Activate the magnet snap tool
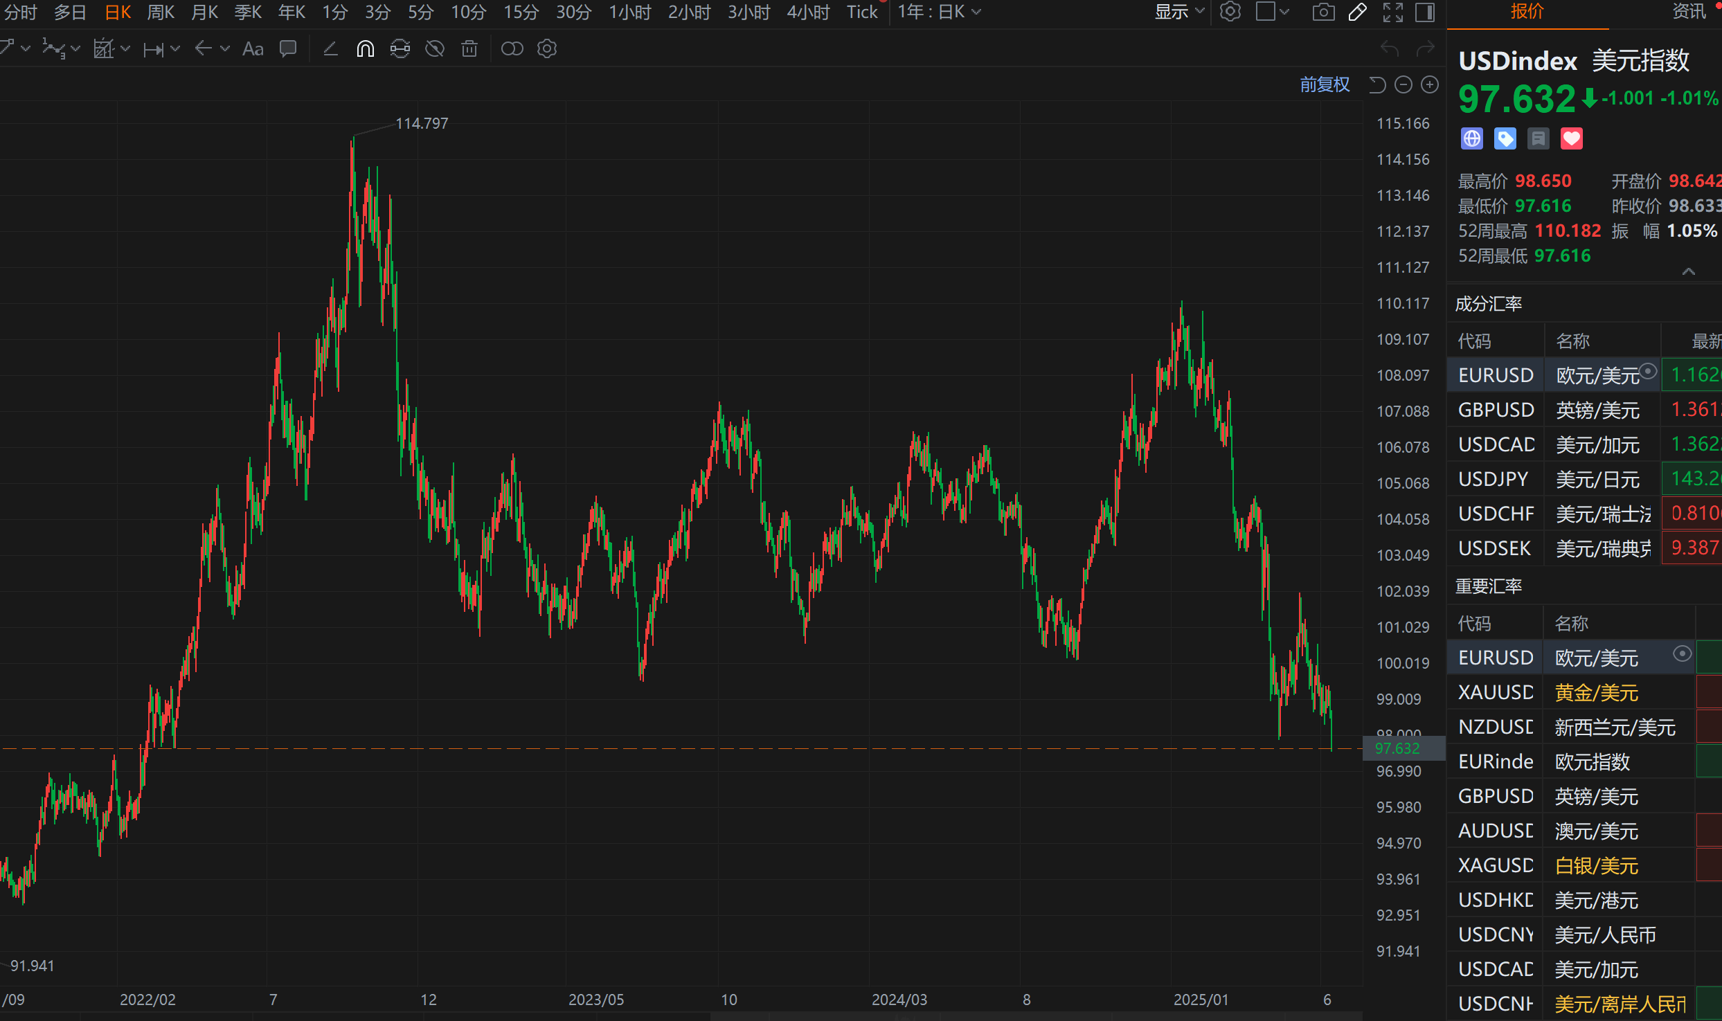 coord(365,49)
